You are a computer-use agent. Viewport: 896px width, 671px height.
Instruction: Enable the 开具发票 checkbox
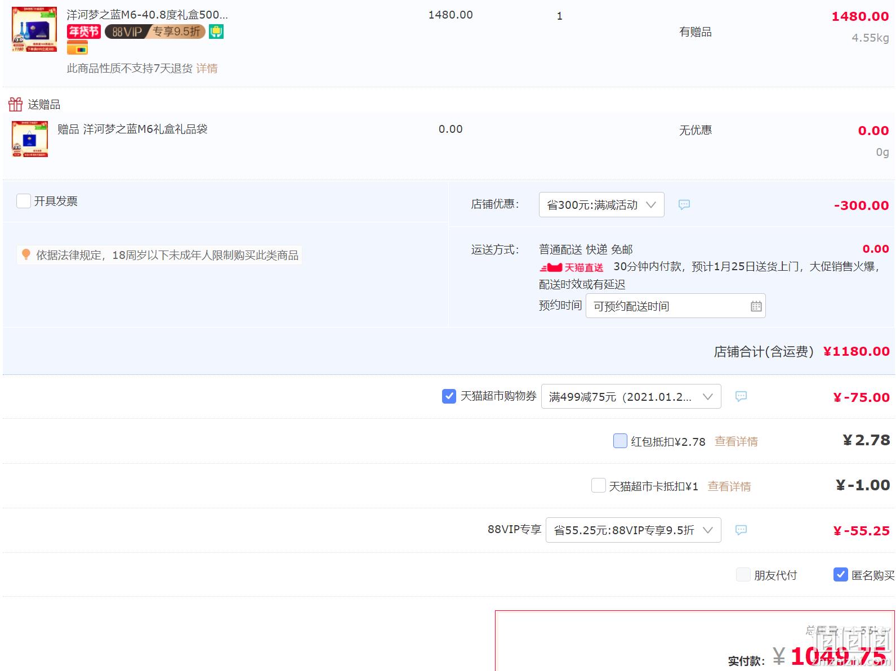point(24,201)
